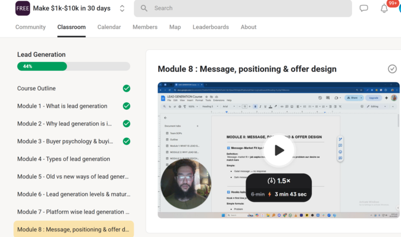Toggle the Module 3 green completion check
The height and width of the screenshot is (237, 401).
126,141
